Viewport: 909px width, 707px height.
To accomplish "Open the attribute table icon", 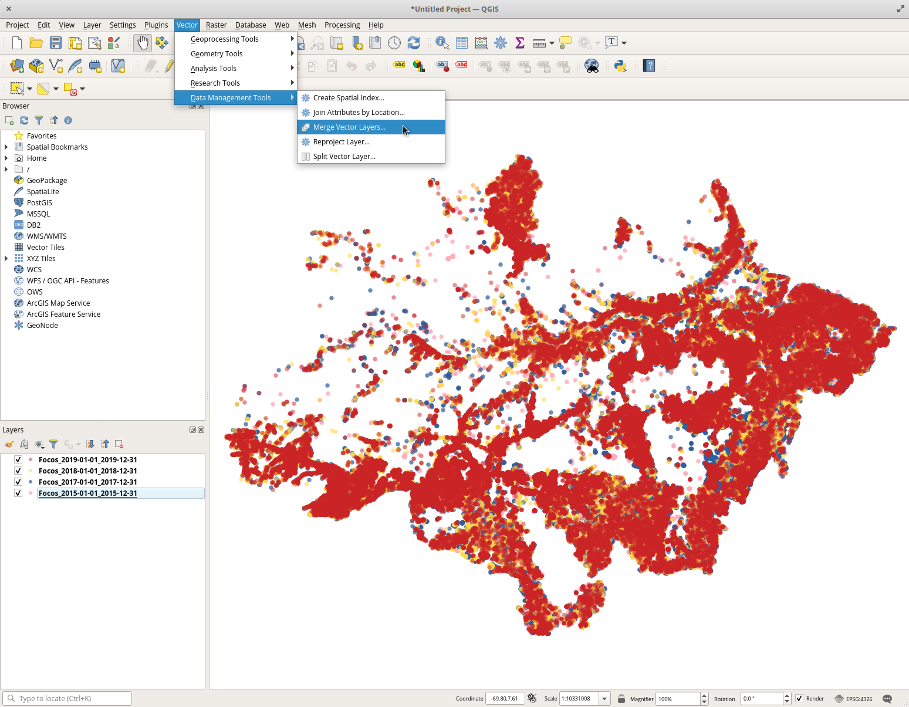I will (462, 43).
